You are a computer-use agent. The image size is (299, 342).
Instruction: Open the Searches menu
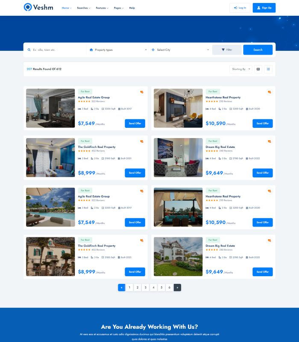pos(84,8)
